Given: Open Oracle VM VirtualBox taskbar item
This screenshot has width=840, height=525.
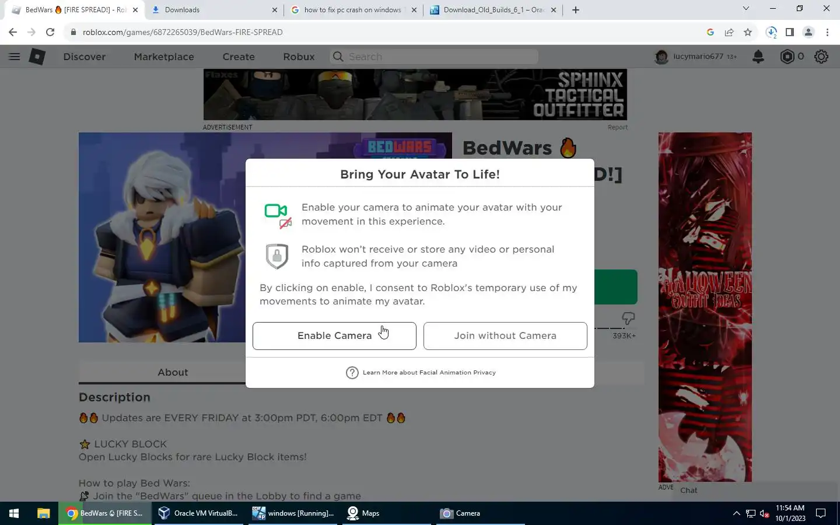Looking at the screenshot, I should 199,513.
